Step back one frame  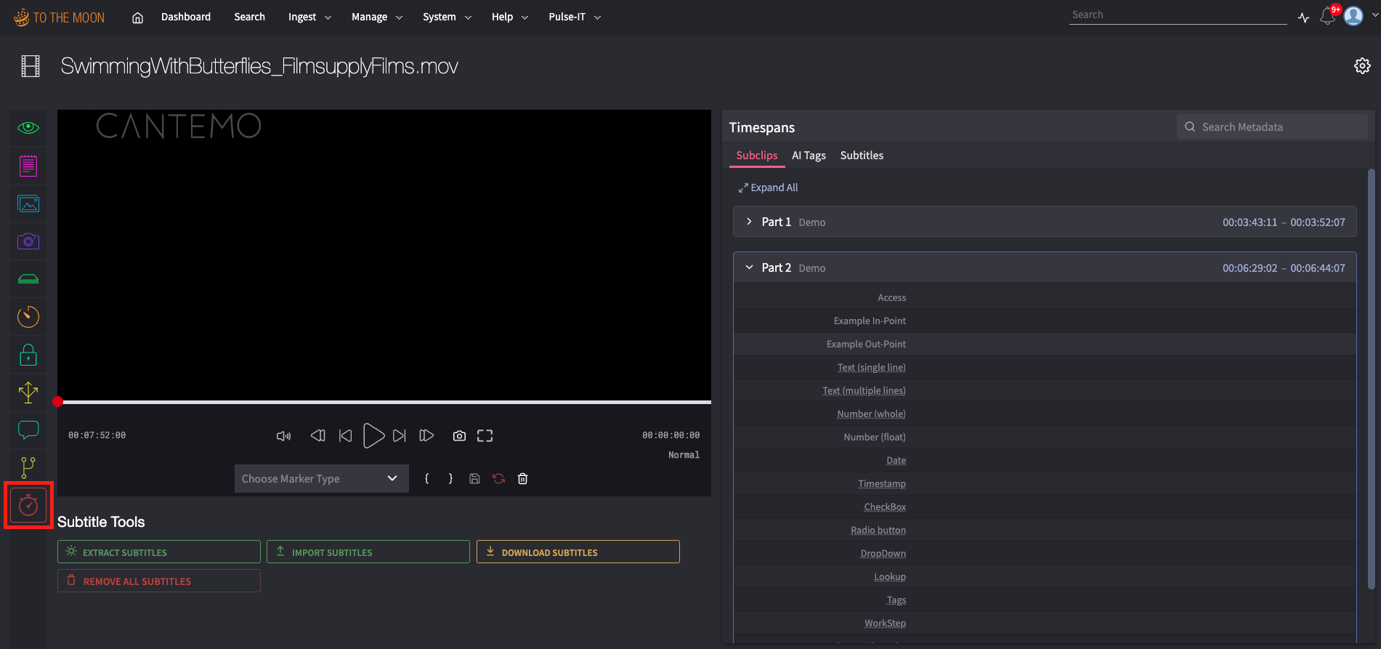pyautogui.click(x=317, y=435)
